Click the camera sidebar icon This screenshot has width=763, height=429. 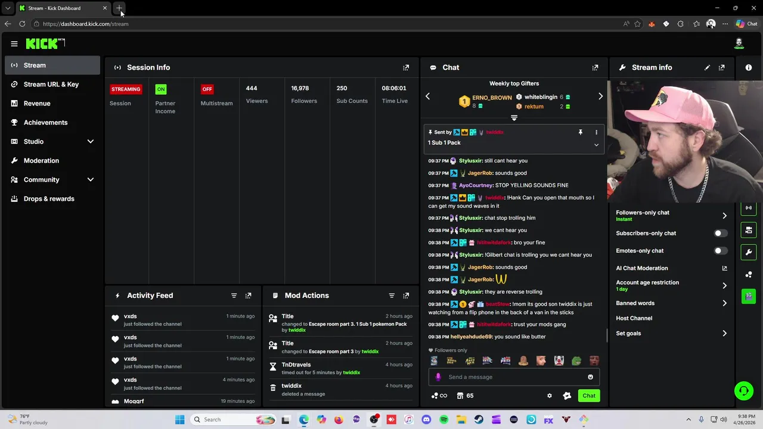pos(749,230)
